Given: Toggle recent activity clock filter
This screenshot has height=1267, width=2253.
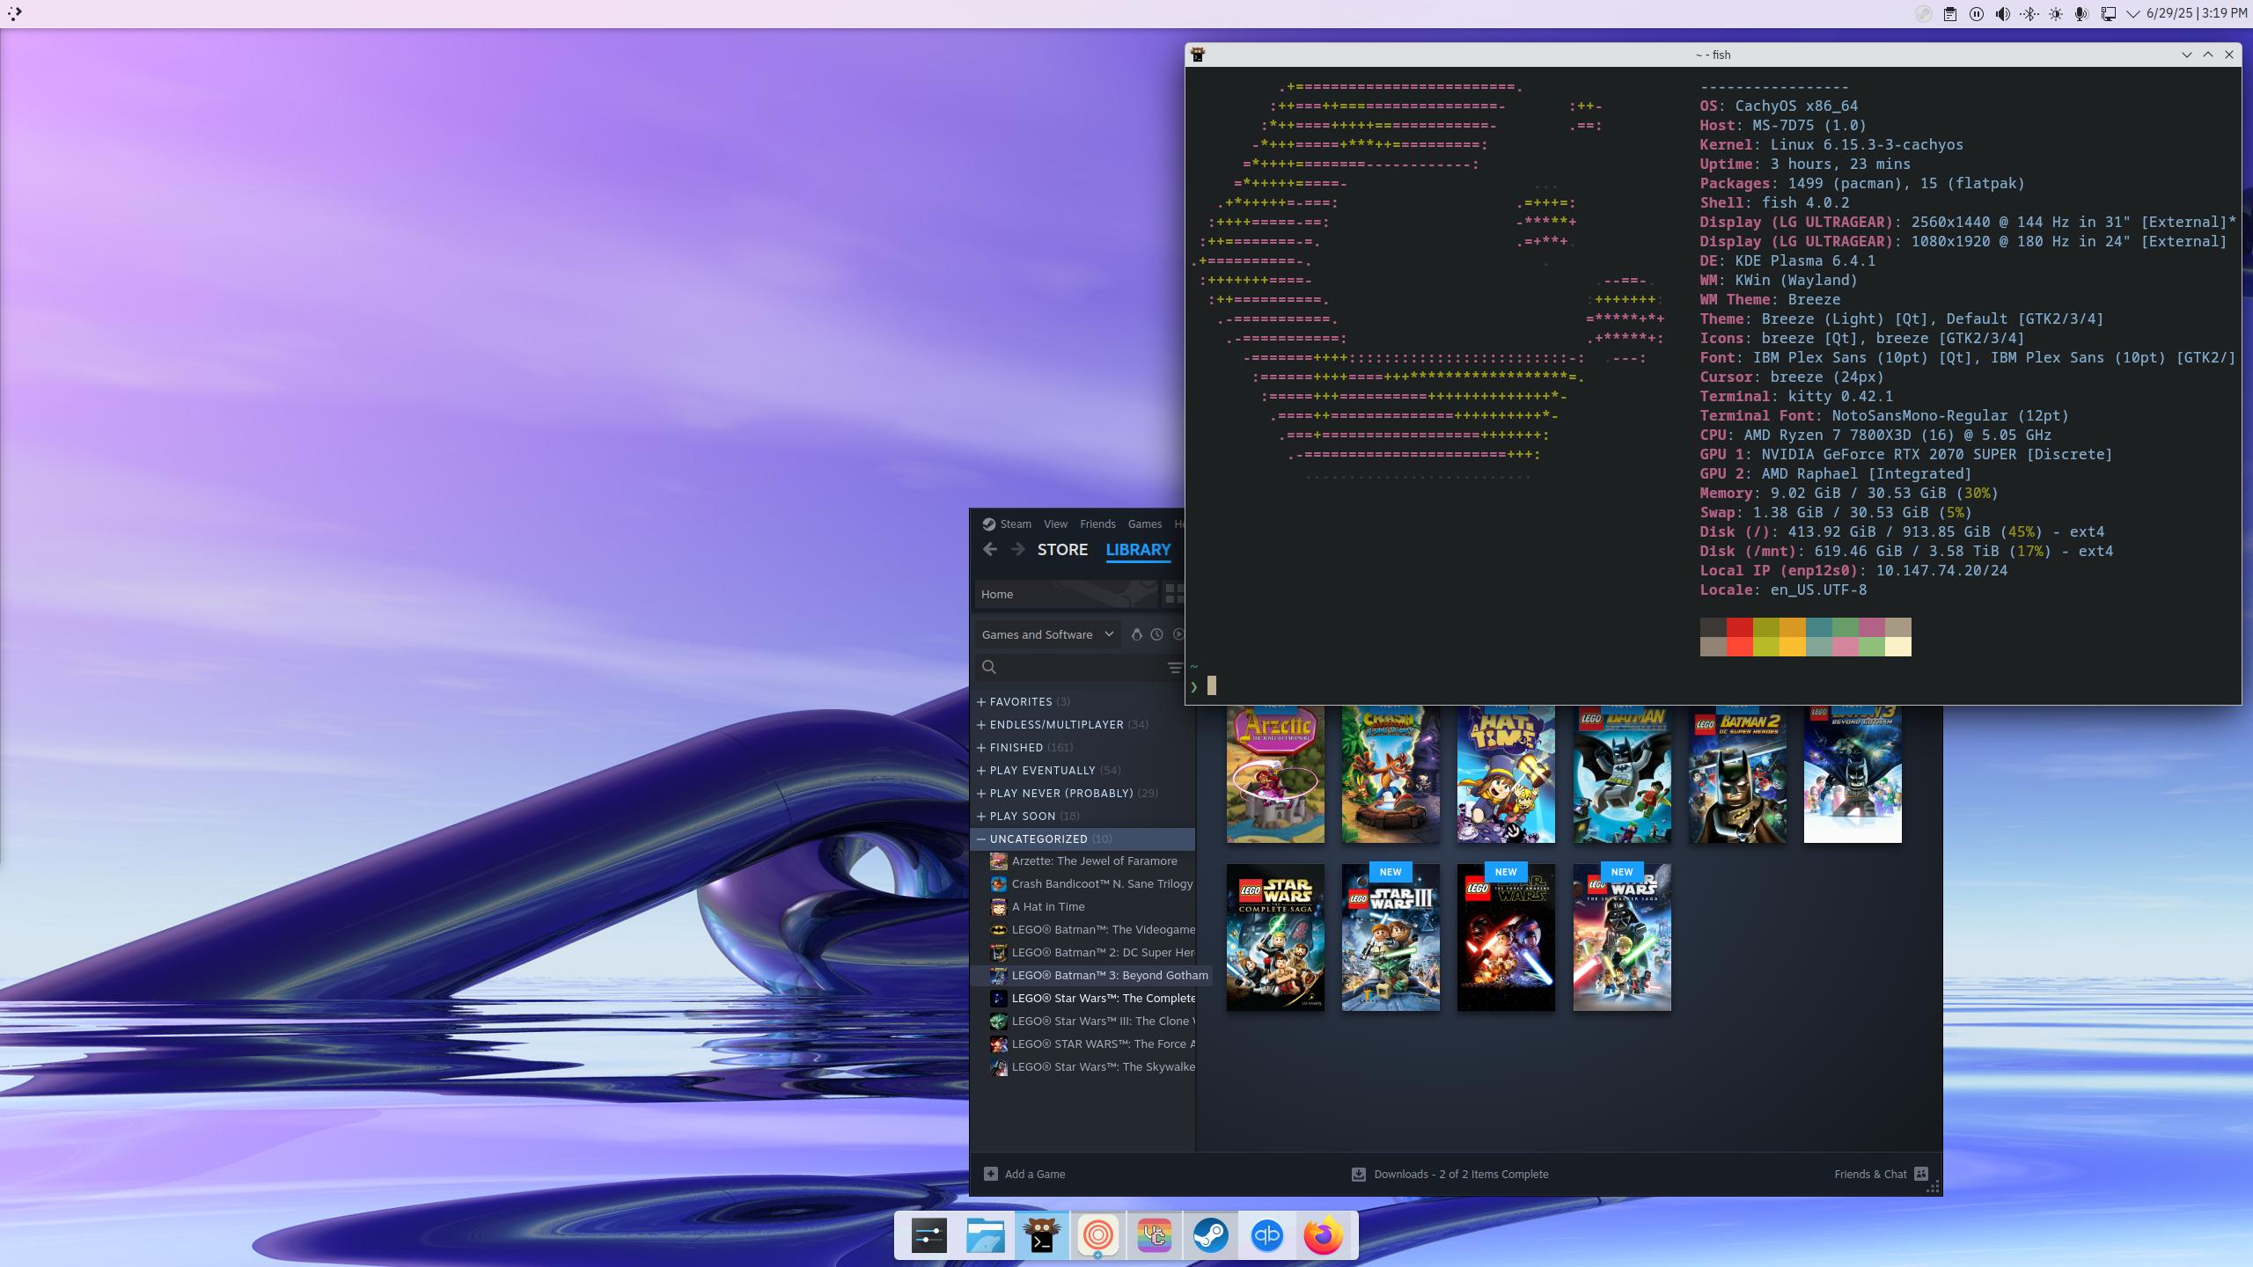Looking at the screenshot, I should 1157,634.
